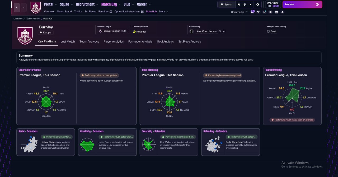Switch to the Team Analytics tab

click(x=89, y=42)
